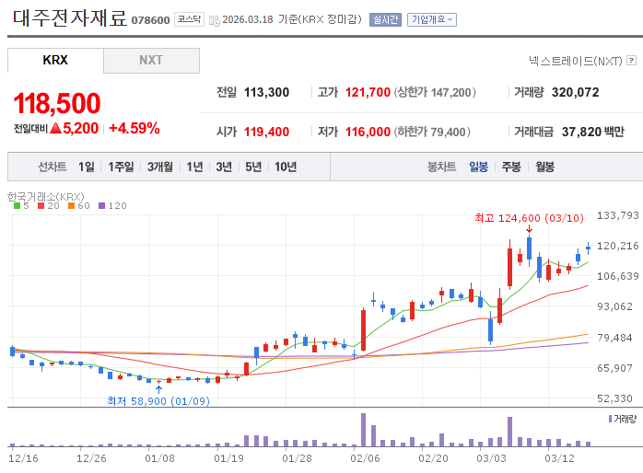
Task: Click the 최저 58,900 (01/09) marker
Action: (158, 401)
